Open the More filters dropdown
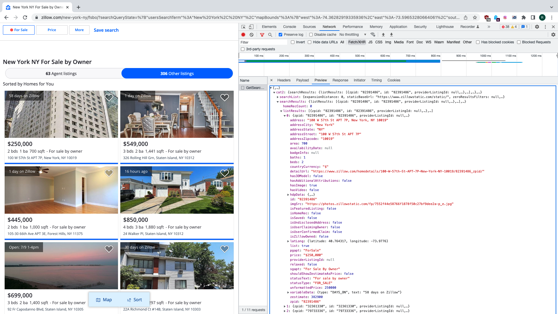This screenshot has width=558, height=314. click(79, 30)
